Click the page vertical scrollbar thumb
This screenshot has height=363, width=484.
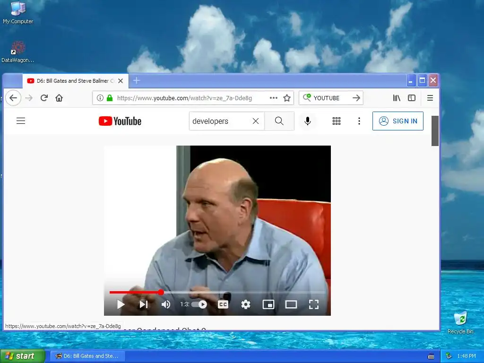coord(435,131)
